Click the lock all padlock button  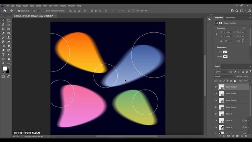(235, 81)
